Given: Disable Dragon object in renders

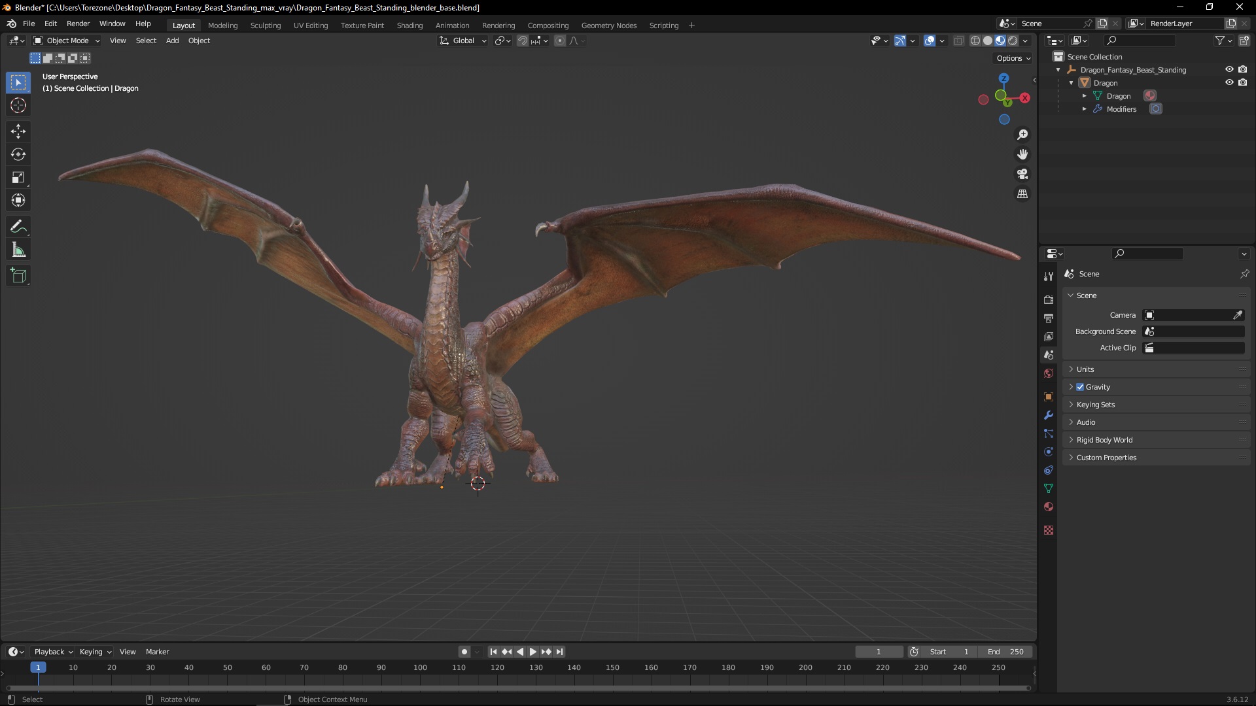Looking at the screenshot, I should tap(1242, 82).
